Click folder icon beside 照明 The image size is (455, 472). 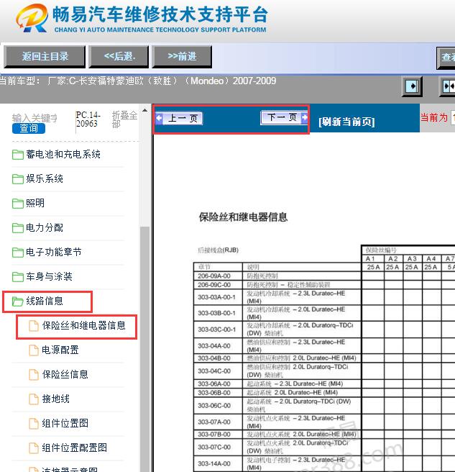tap(18, 204)
